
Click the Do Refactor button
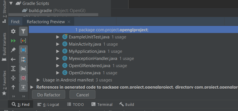(49, 95)
